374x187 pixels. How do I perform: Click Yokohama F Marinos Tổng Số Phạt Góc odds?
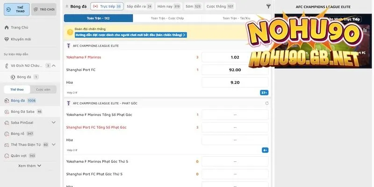[x=235, y=115]
